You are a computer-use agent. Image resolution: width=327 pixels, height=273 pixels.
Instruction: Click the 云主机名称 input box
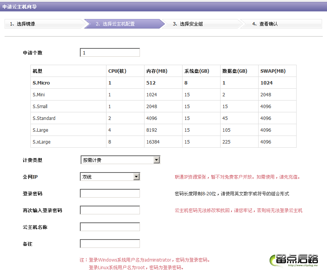110,227
